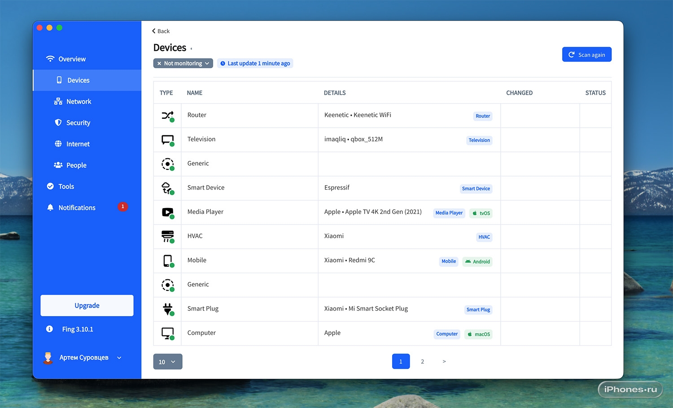Viewport: 673px width, 408px height.
Task: Click the Media Player device icon
Action: pos(167,213)
